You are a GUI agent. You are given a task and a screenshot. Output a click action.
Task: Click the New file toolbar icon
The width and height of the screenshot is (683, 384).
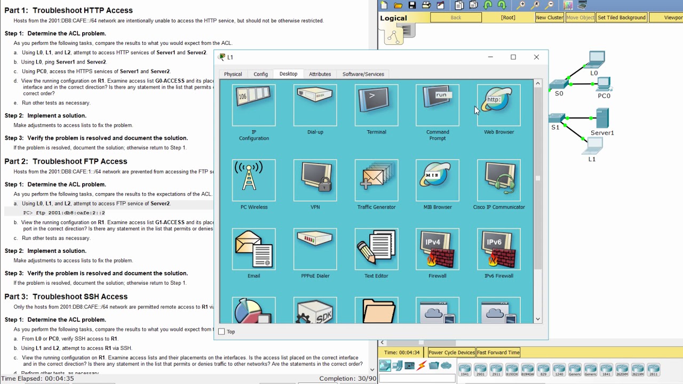(x=384, y=5)
